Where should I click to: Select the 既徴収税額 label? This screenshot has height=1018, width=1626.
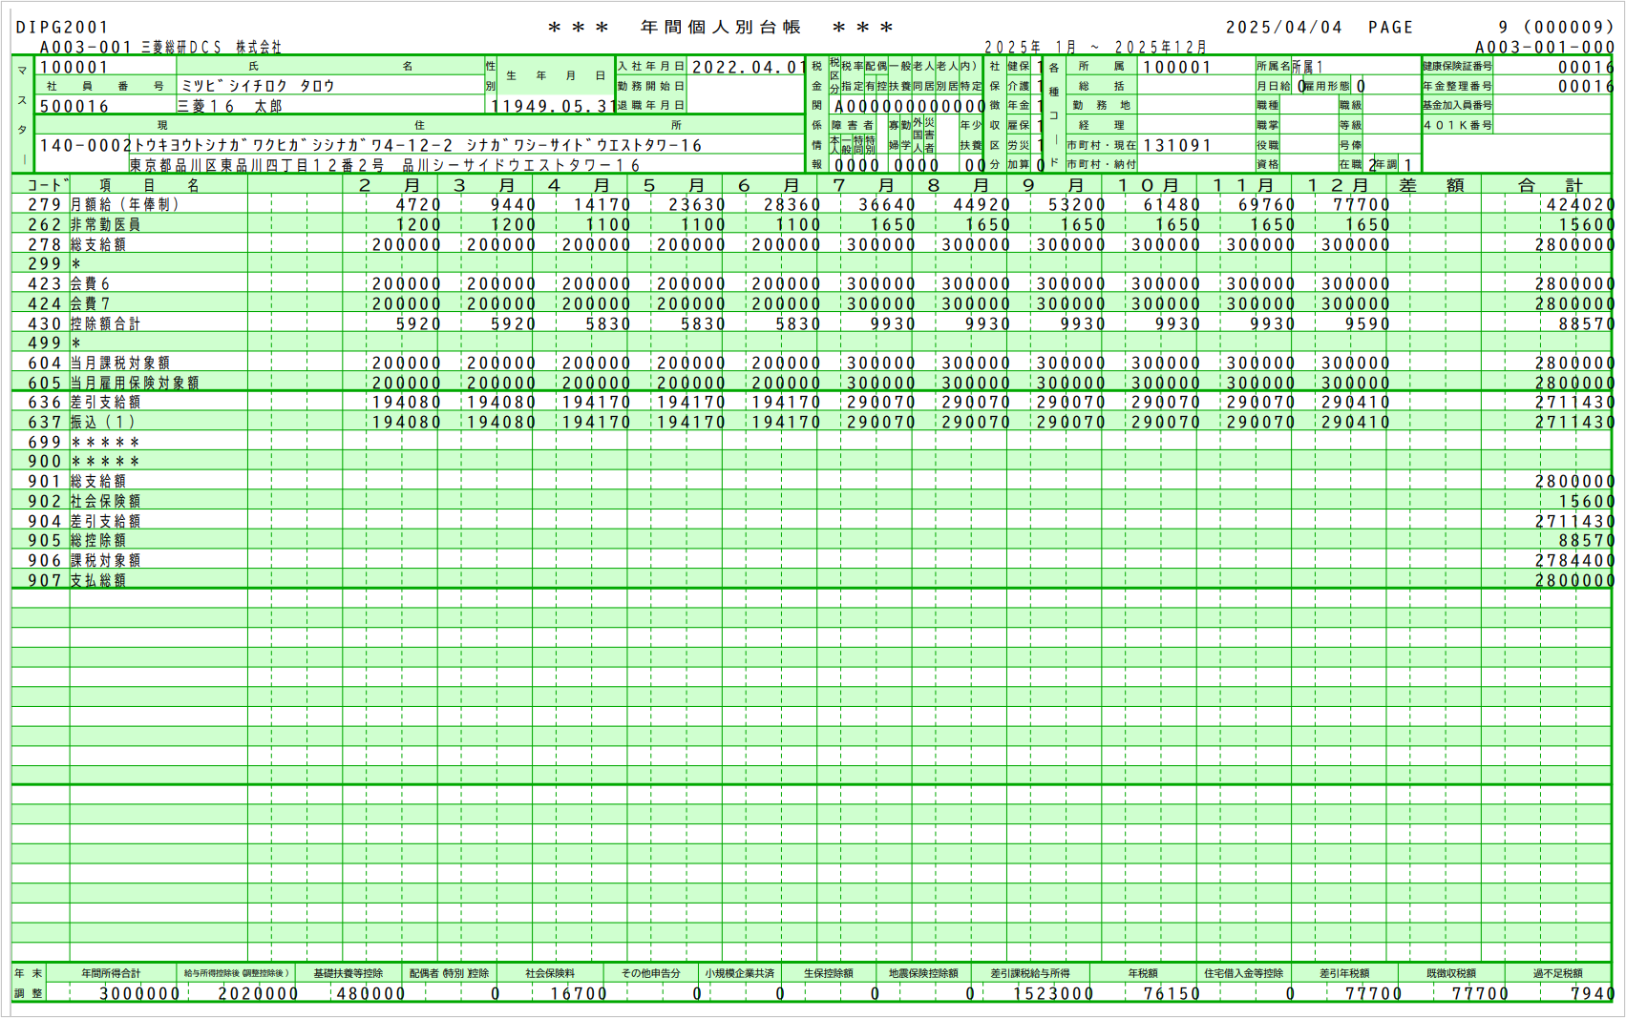[x=1451, y=973]
